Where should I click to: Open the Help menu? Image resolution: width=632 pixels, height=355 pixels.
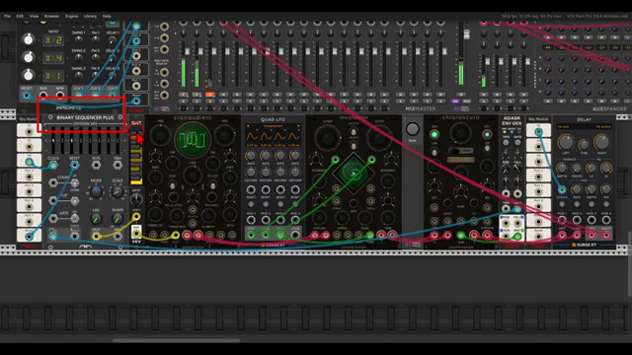pos(107,16)
